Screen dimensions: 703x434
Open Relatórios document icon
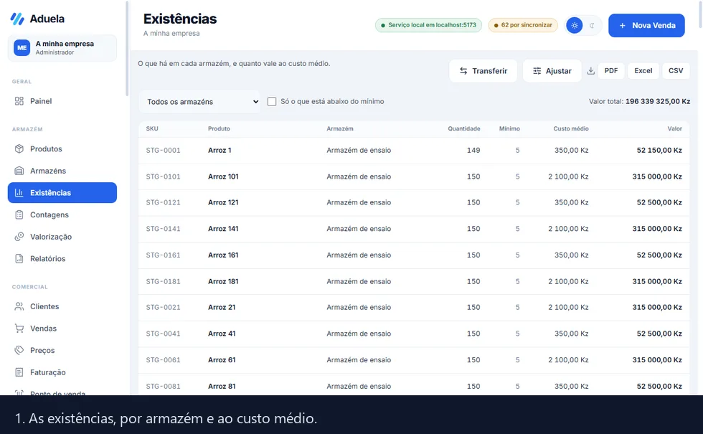[x=19, y=259]
